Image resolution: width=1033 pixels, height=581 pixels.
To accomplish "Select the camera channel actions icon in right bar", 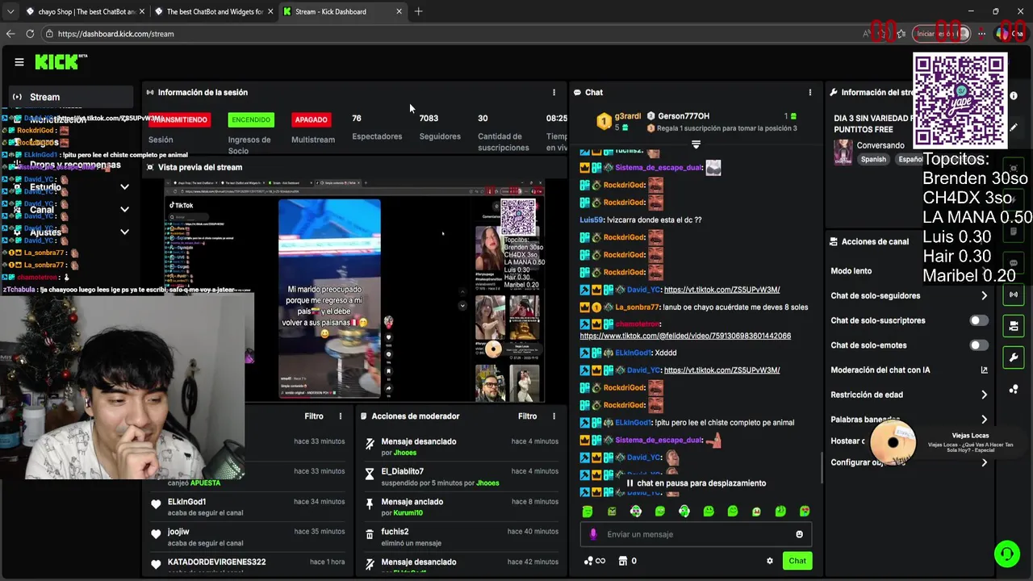I will (1014, 326).
